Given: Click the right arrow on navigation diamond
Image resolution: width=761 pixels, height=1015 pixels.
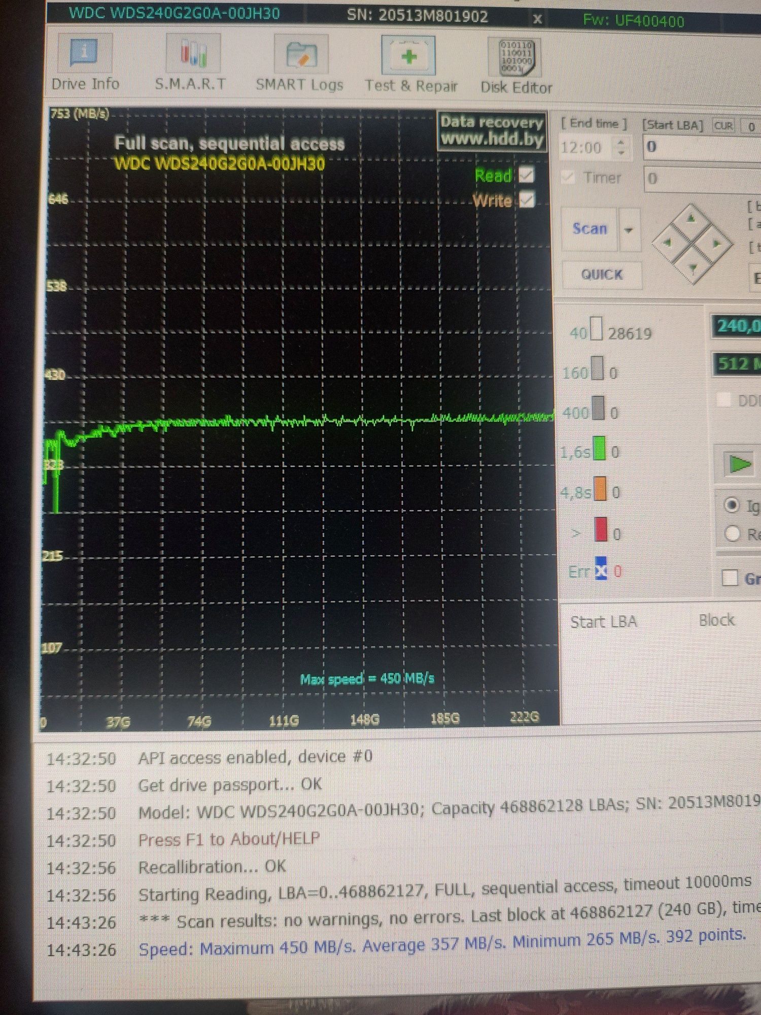Looking at the screenshot, I should tap(716, 244).
